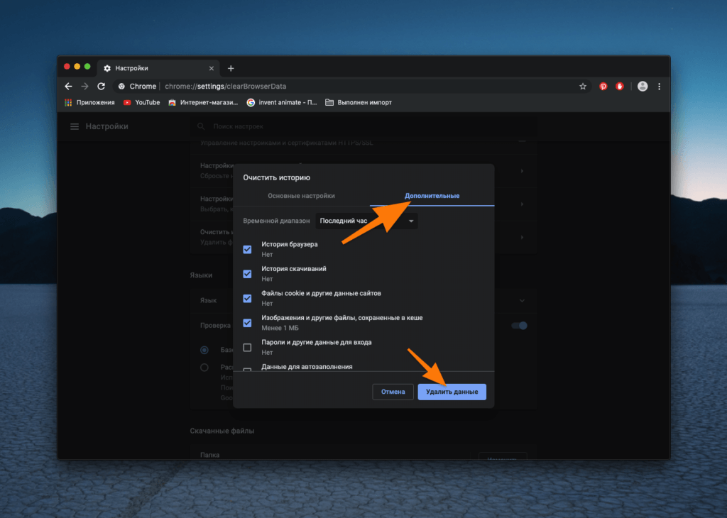Click the Папка row label
This screenshot has height=518, width=727.
point(209,455)
